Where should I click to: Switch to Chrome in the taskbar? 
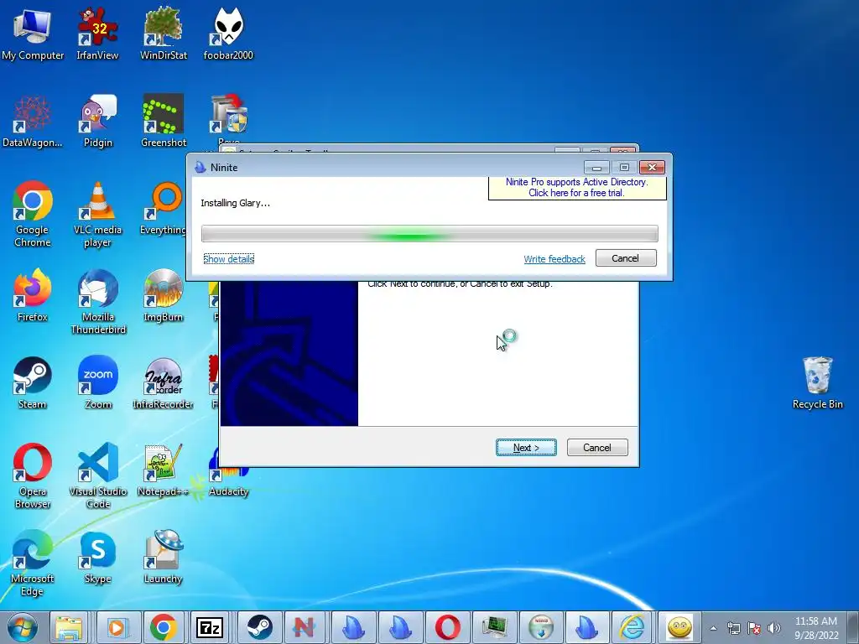pyautogui.click(x=164, y=627)
